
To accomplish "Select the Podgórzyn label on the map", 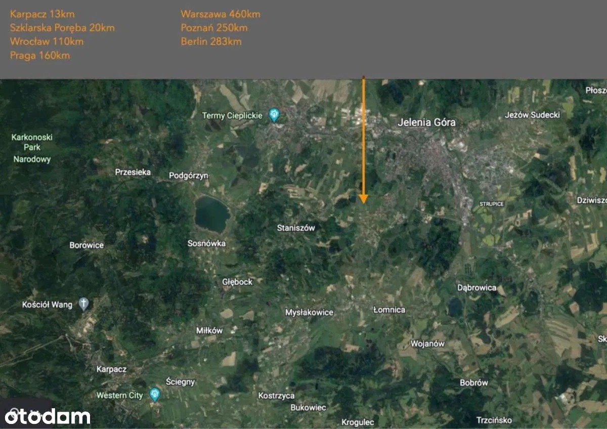I will pos(188,176).
